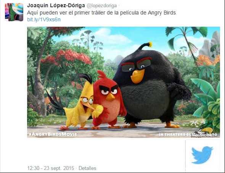The height and width of the screenshot is (173, 225).
Task: Click the Detalles link
Action: [87, 168]
